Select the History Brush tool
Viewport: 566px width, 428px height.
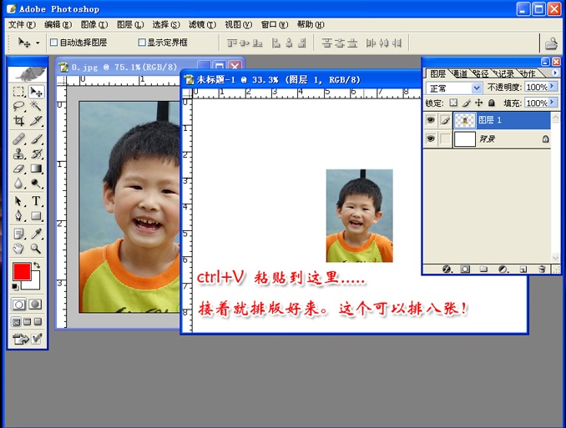coord(36,154)
